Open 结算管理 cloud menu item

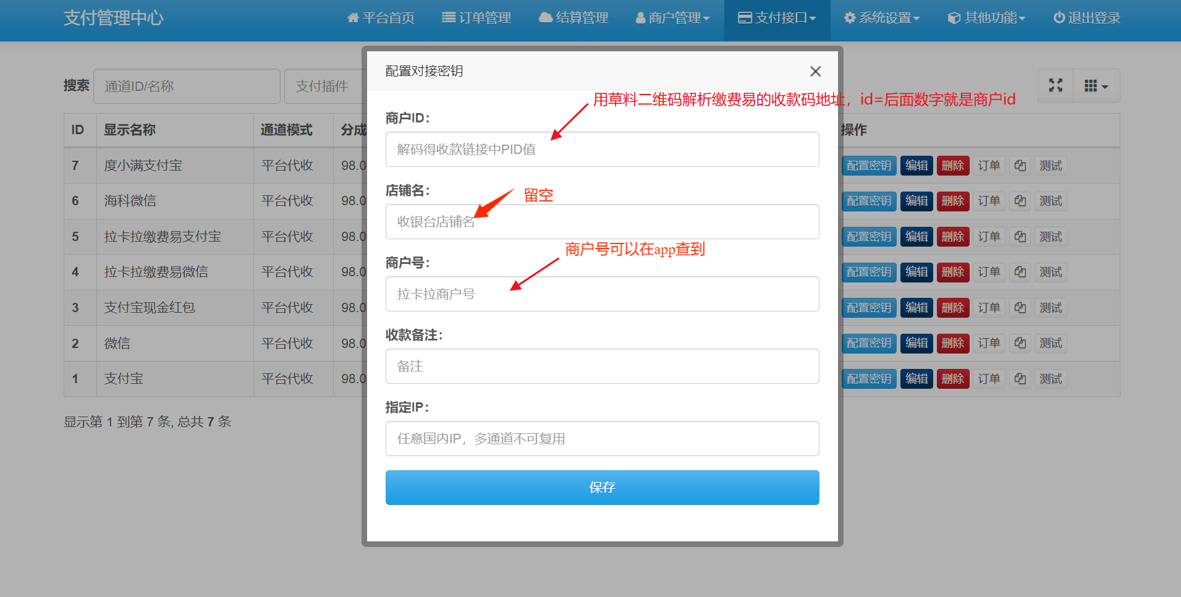(574, 18)
